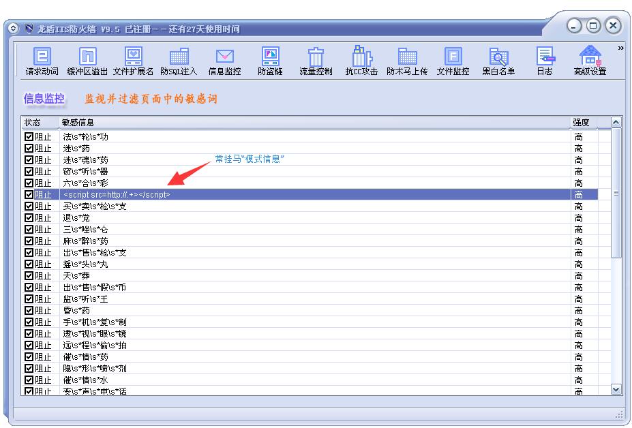This screenshot has height=428, width=632.
Task: Go to 文件扩展名 settings
Action: click(x=134, y=61)
